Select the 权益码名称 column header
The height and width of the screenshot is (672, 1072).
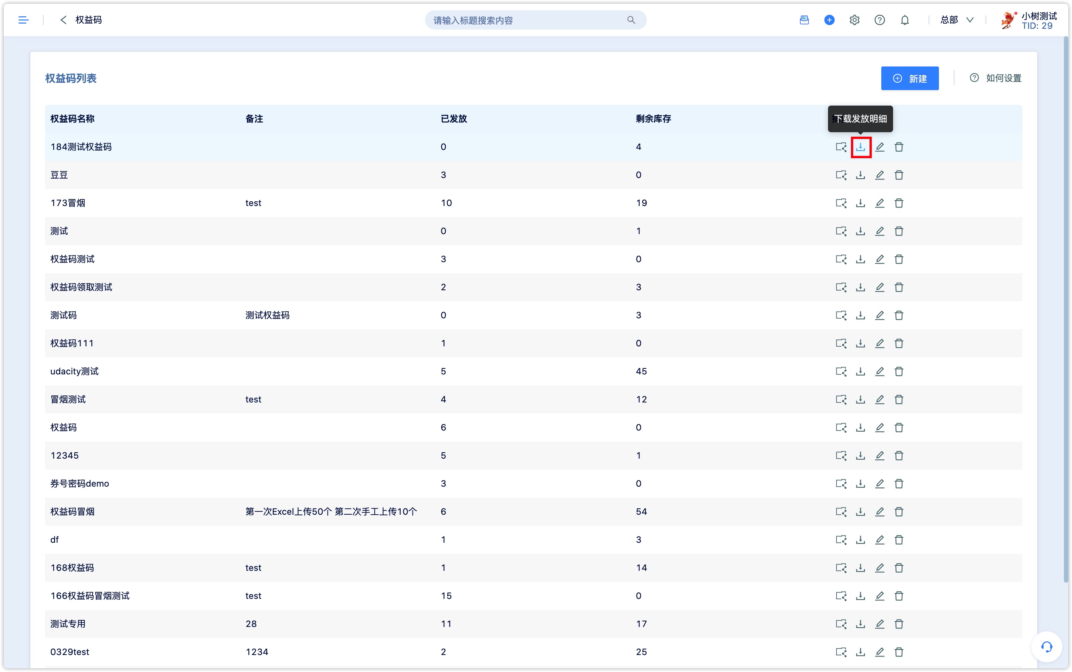tap(72, 119)
